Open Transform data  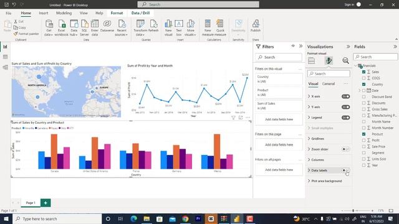[140, 28]
